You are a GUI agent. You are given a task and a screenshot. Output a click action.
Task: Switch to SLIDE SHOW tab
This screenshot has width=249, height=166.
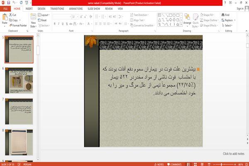(x=94, y=9)
